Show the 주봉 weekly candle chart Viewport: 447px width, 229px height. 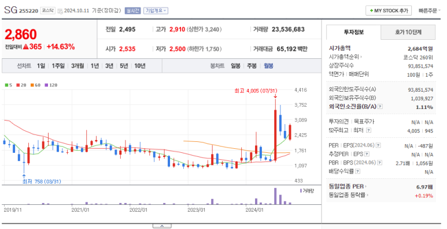coord(252,66)
